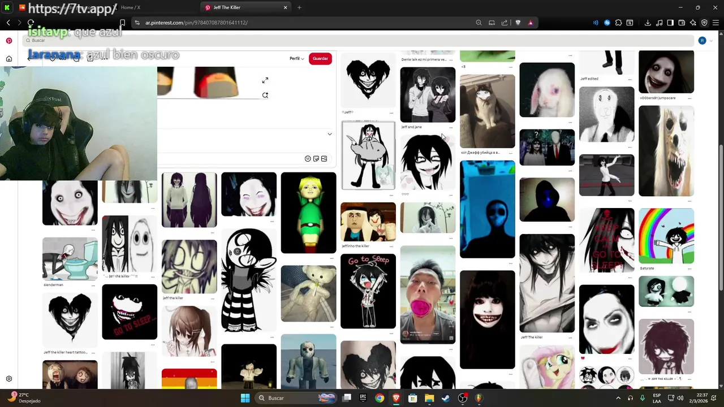Click the Pinterest logo icon

9,41
